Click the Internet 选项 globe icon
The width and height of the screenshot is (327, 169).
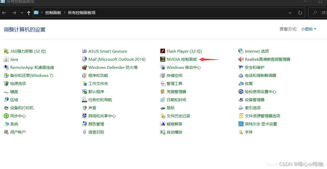pyautogui.click(x=241, y=51)
